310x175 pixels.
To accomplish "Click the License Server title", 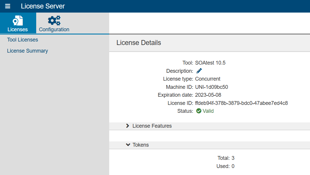I will coord(43,6).
